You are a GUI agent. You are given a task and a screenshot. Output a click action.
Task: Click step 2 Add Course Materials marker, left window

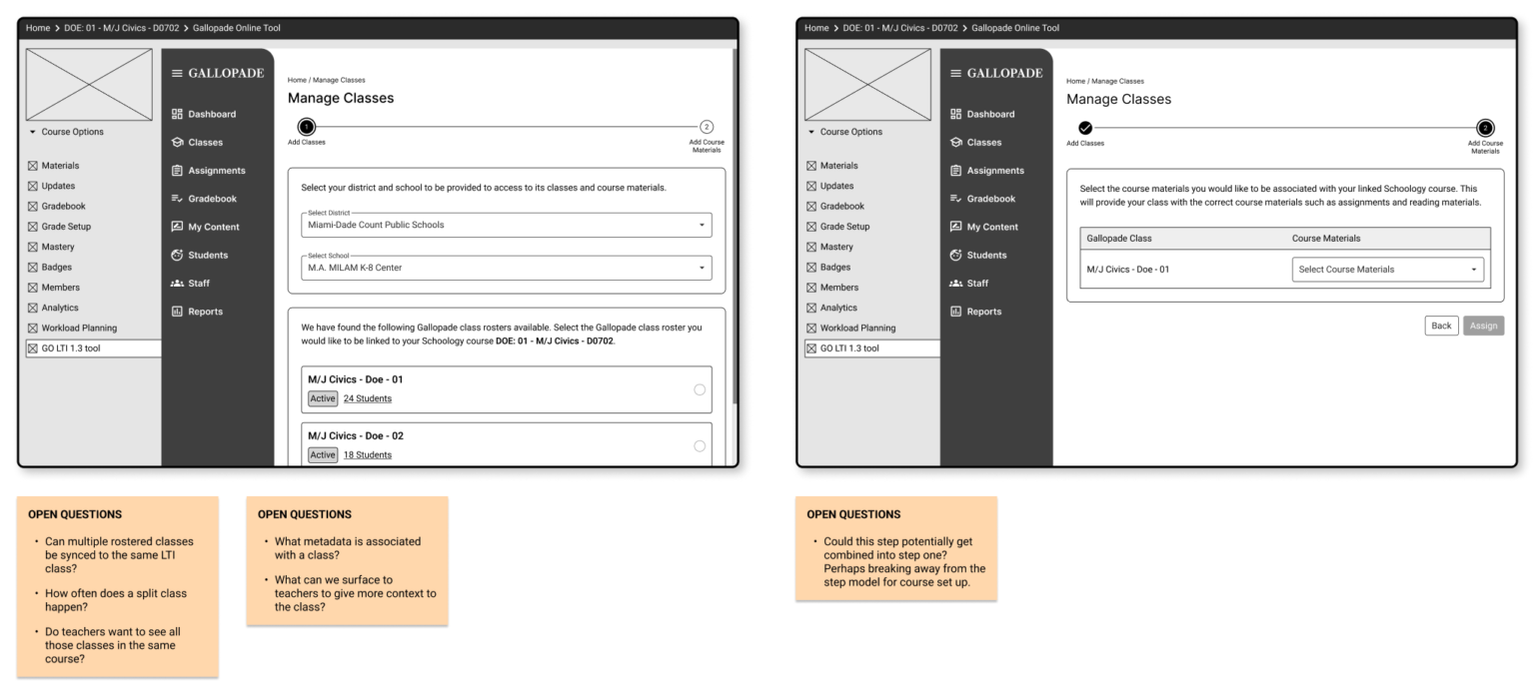pyautogui.click(x=707, y=127)
